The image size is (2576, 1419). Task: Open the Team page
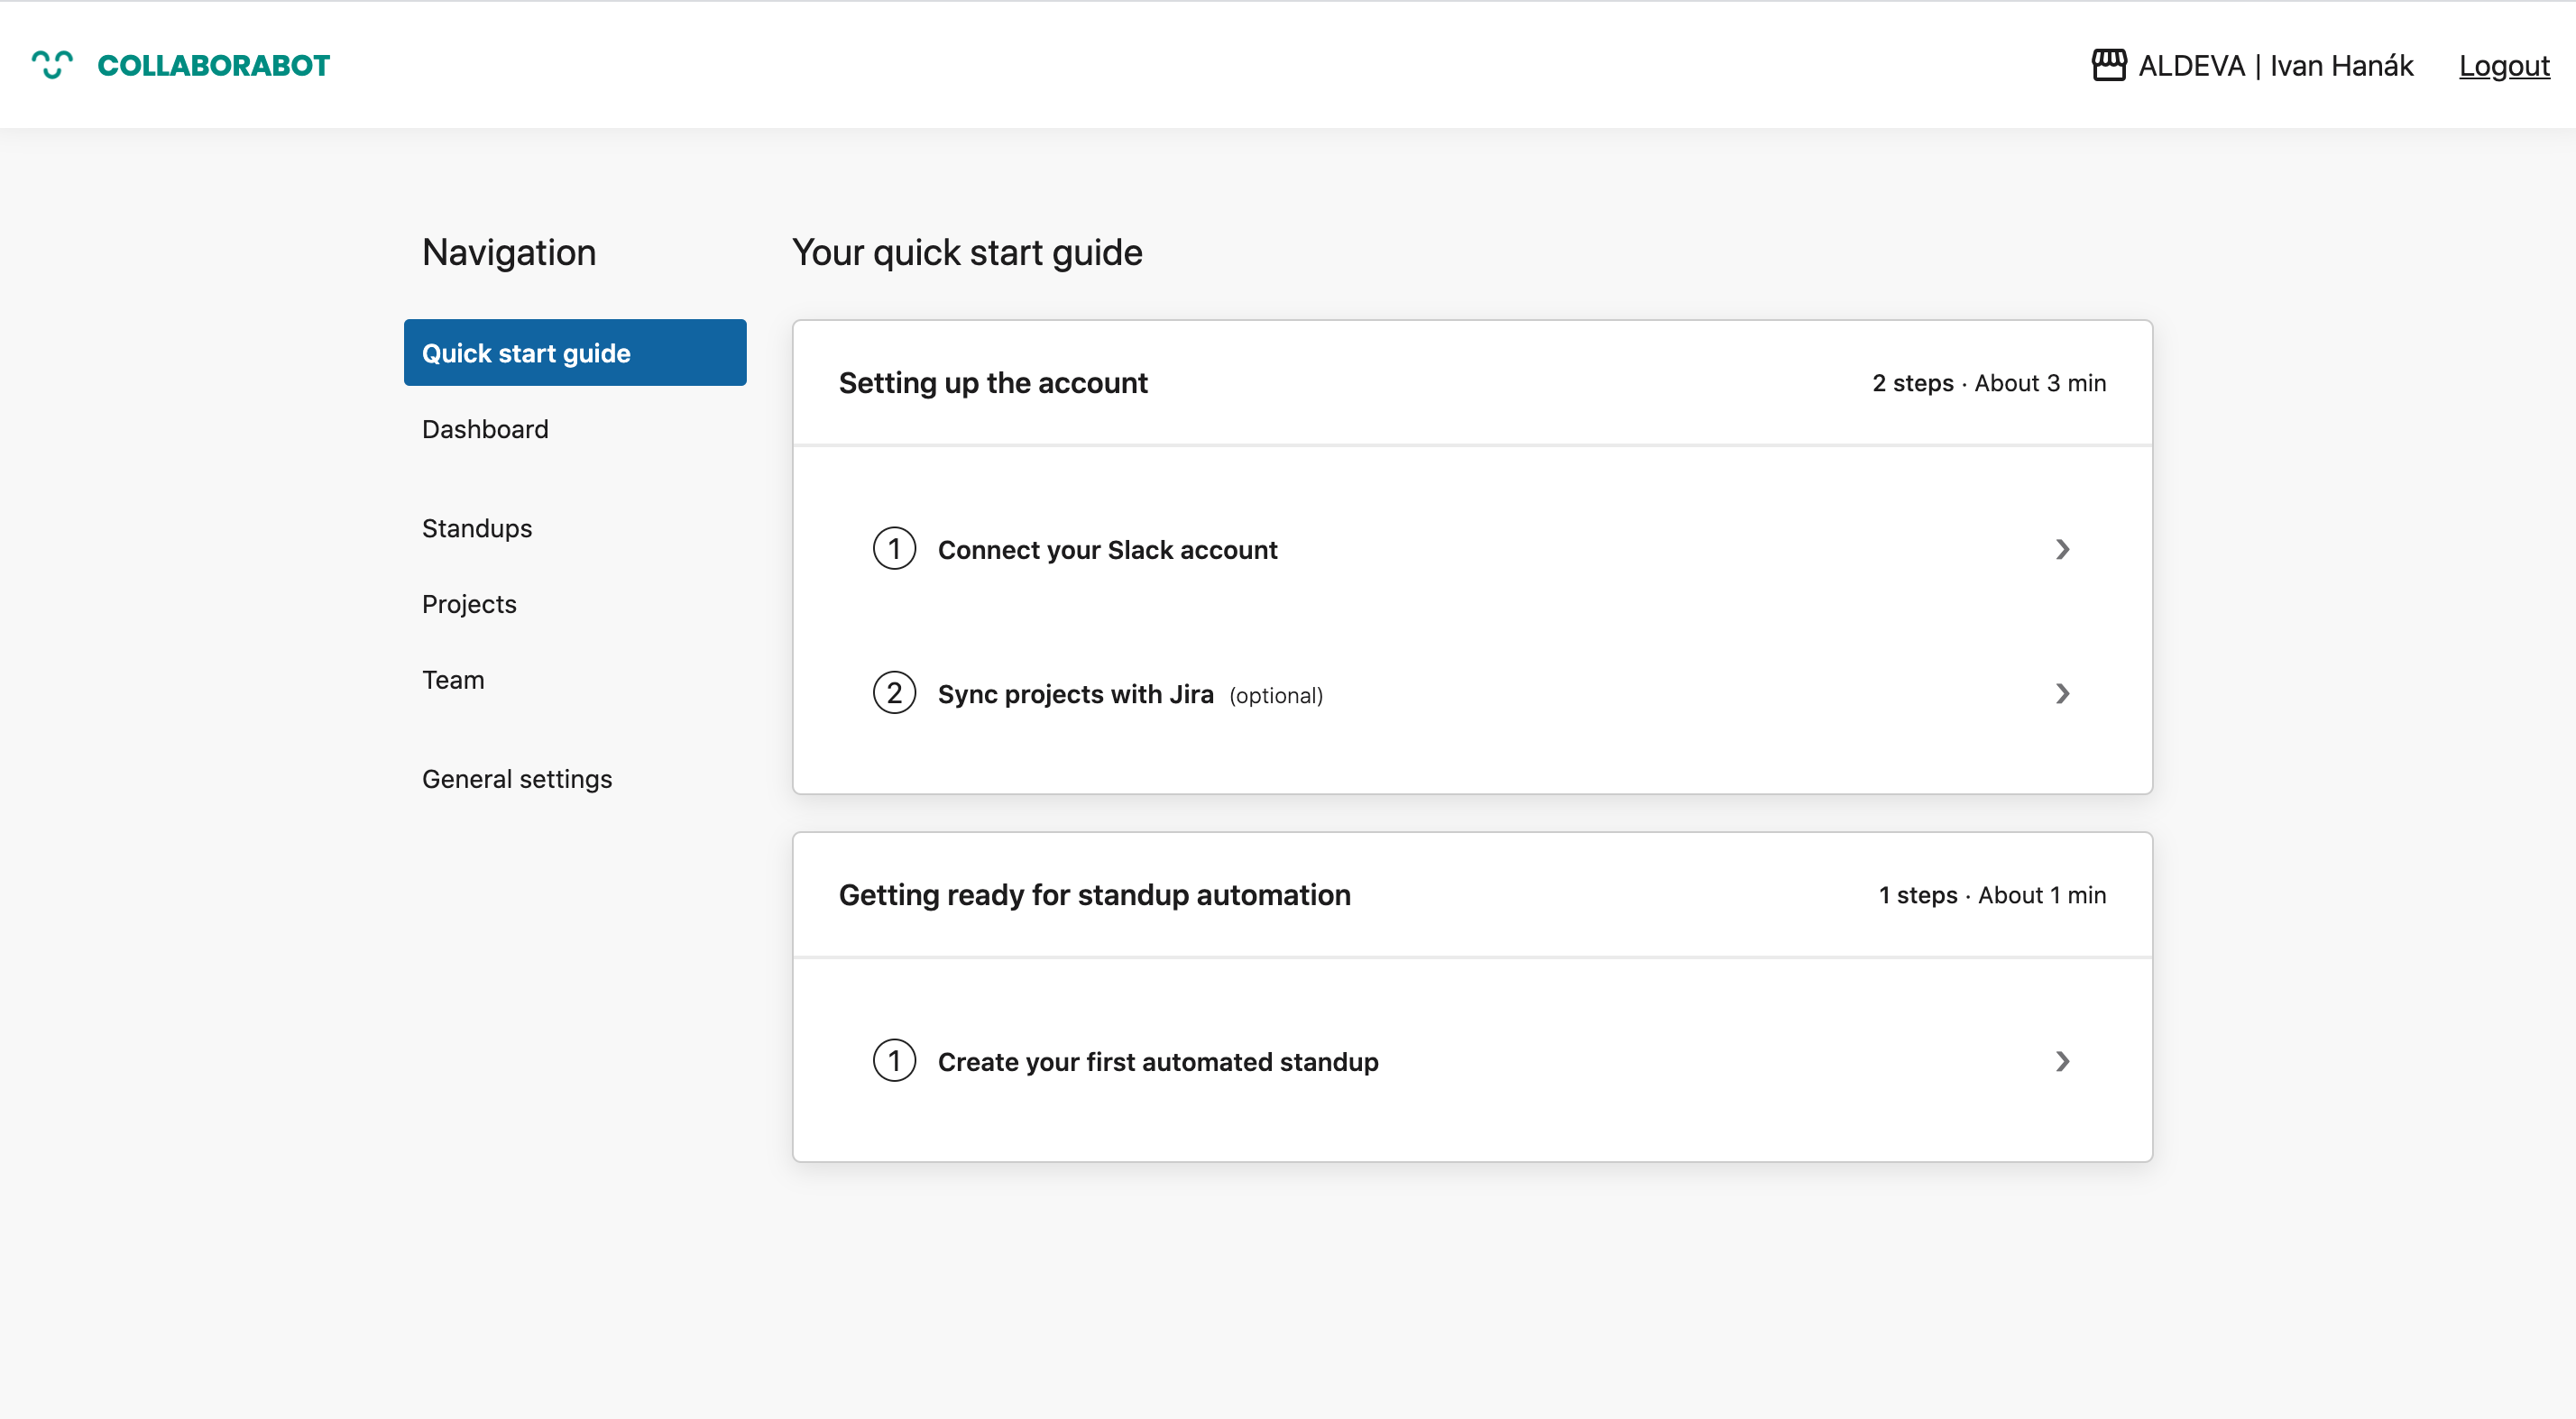coord(453,680)
